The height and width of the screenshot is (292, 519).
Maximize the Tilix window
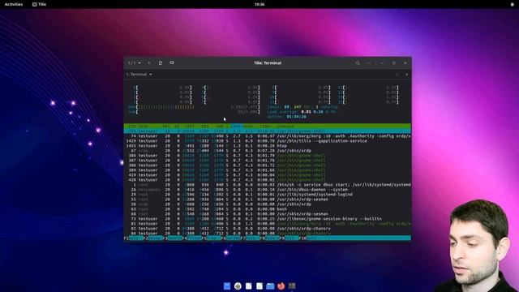[x=394, y=63]
